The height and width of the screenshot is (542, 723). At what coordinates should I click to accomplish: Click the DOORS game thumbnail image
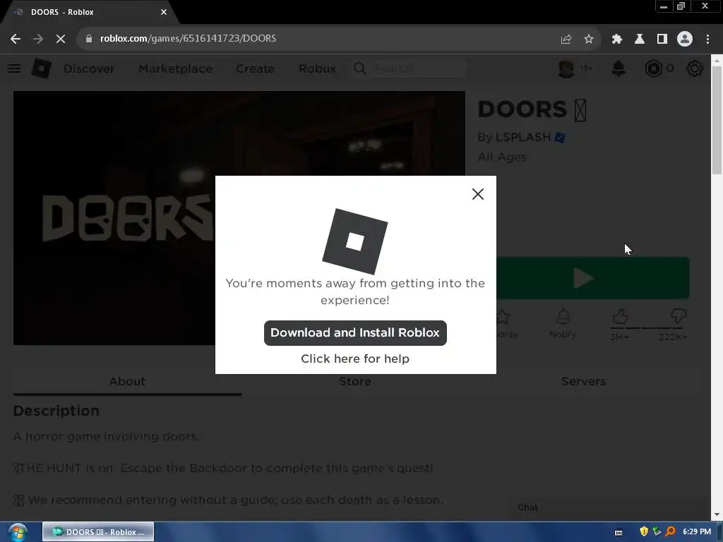pos(239,218)
